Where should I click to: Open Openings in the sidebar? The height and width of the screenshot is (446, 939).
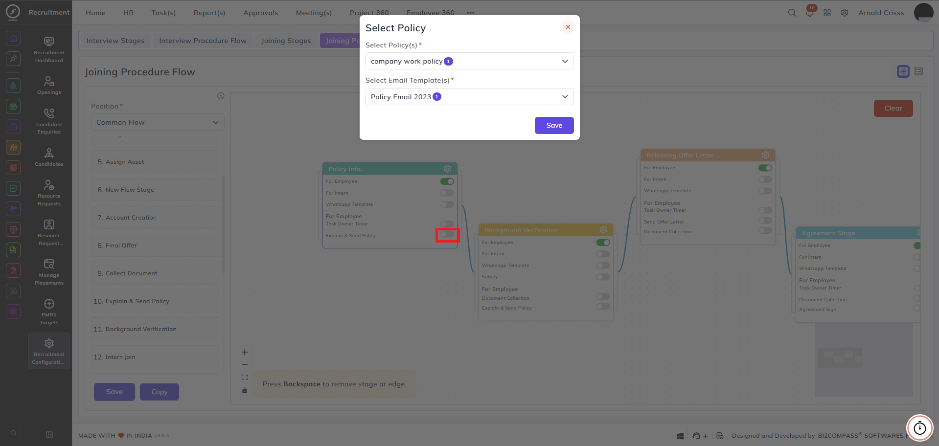pos(49,85)
